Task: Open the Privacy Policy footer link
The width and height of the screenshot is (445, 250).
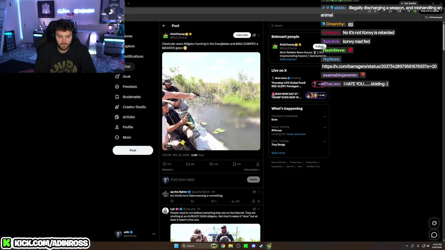Action: coord(296,162)
